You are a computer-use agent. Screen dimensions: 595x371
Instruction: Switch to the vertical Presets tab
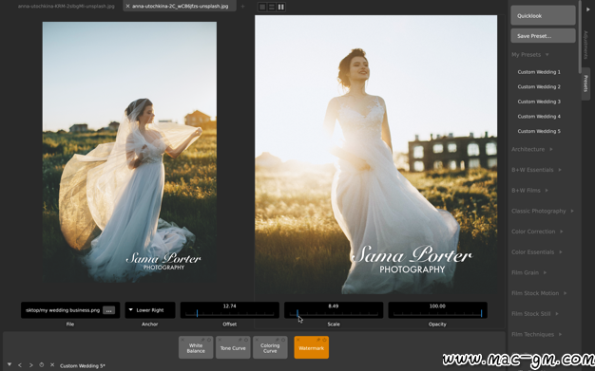[x=585, y=83]
